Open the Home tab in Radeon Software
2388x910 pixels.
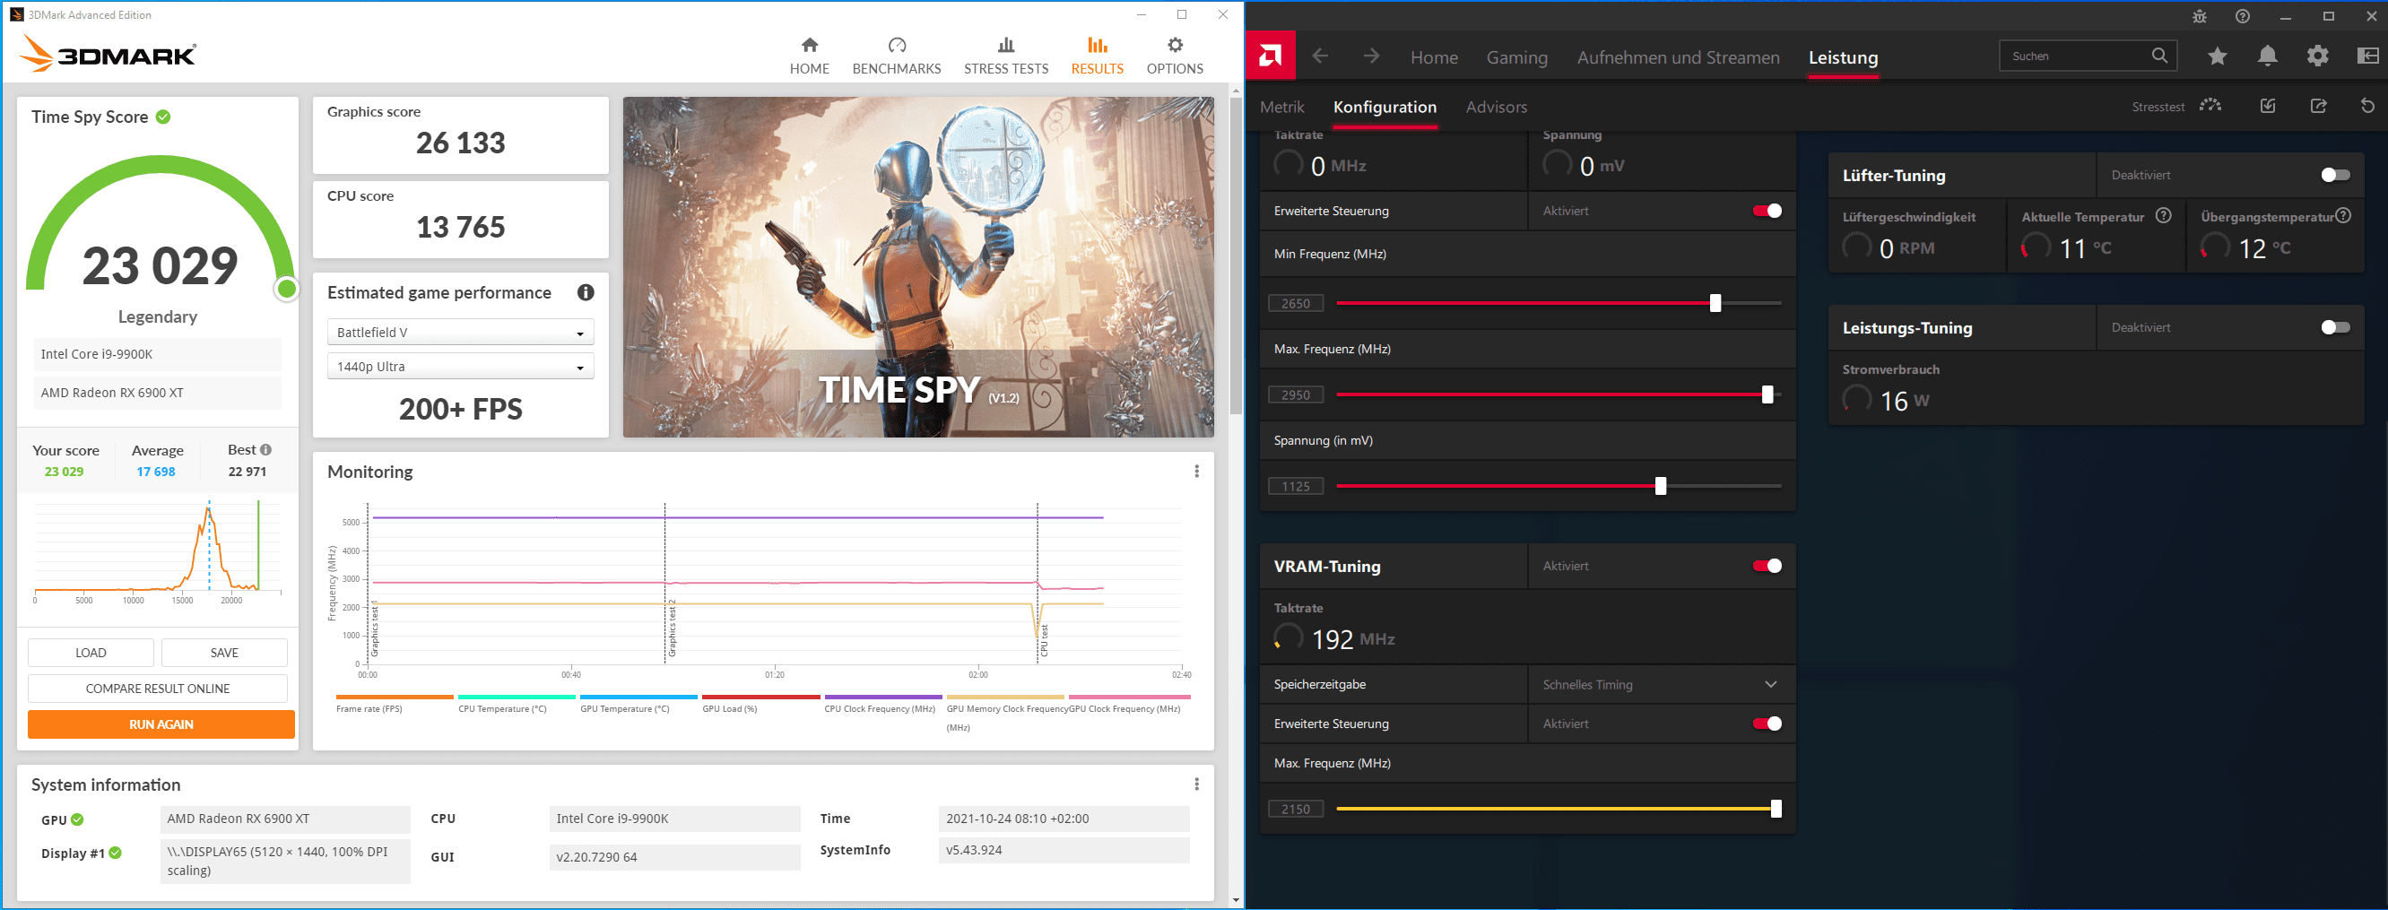[x=1434, y=57]
